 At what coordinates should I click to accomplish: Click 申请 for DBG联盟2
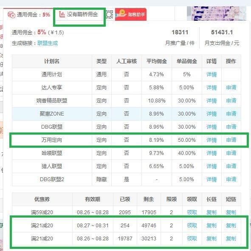point(231,179)
